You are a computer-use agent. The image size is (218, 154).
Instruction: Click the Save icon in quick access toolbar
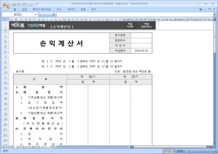[x=13, y=4]
